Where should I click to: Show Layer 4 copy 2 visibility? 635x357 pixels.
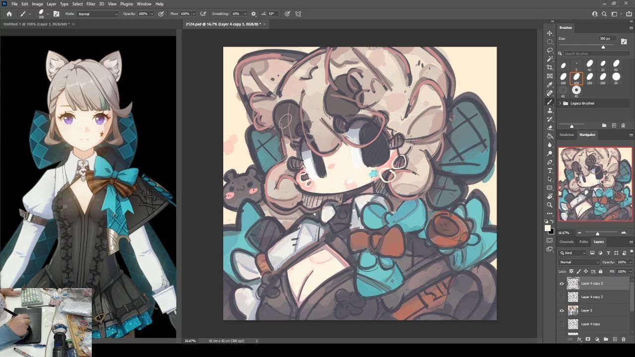point(562,297)
